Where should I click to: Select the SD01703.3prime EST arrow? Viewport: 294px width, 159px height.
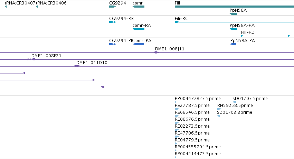pyautogui.click(x=219, y=116)
